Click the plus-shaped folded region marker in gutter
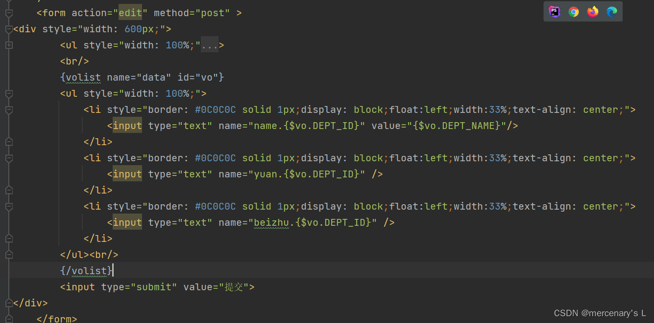Viewport: 654px width, 323px height. (x=8, y=44)
